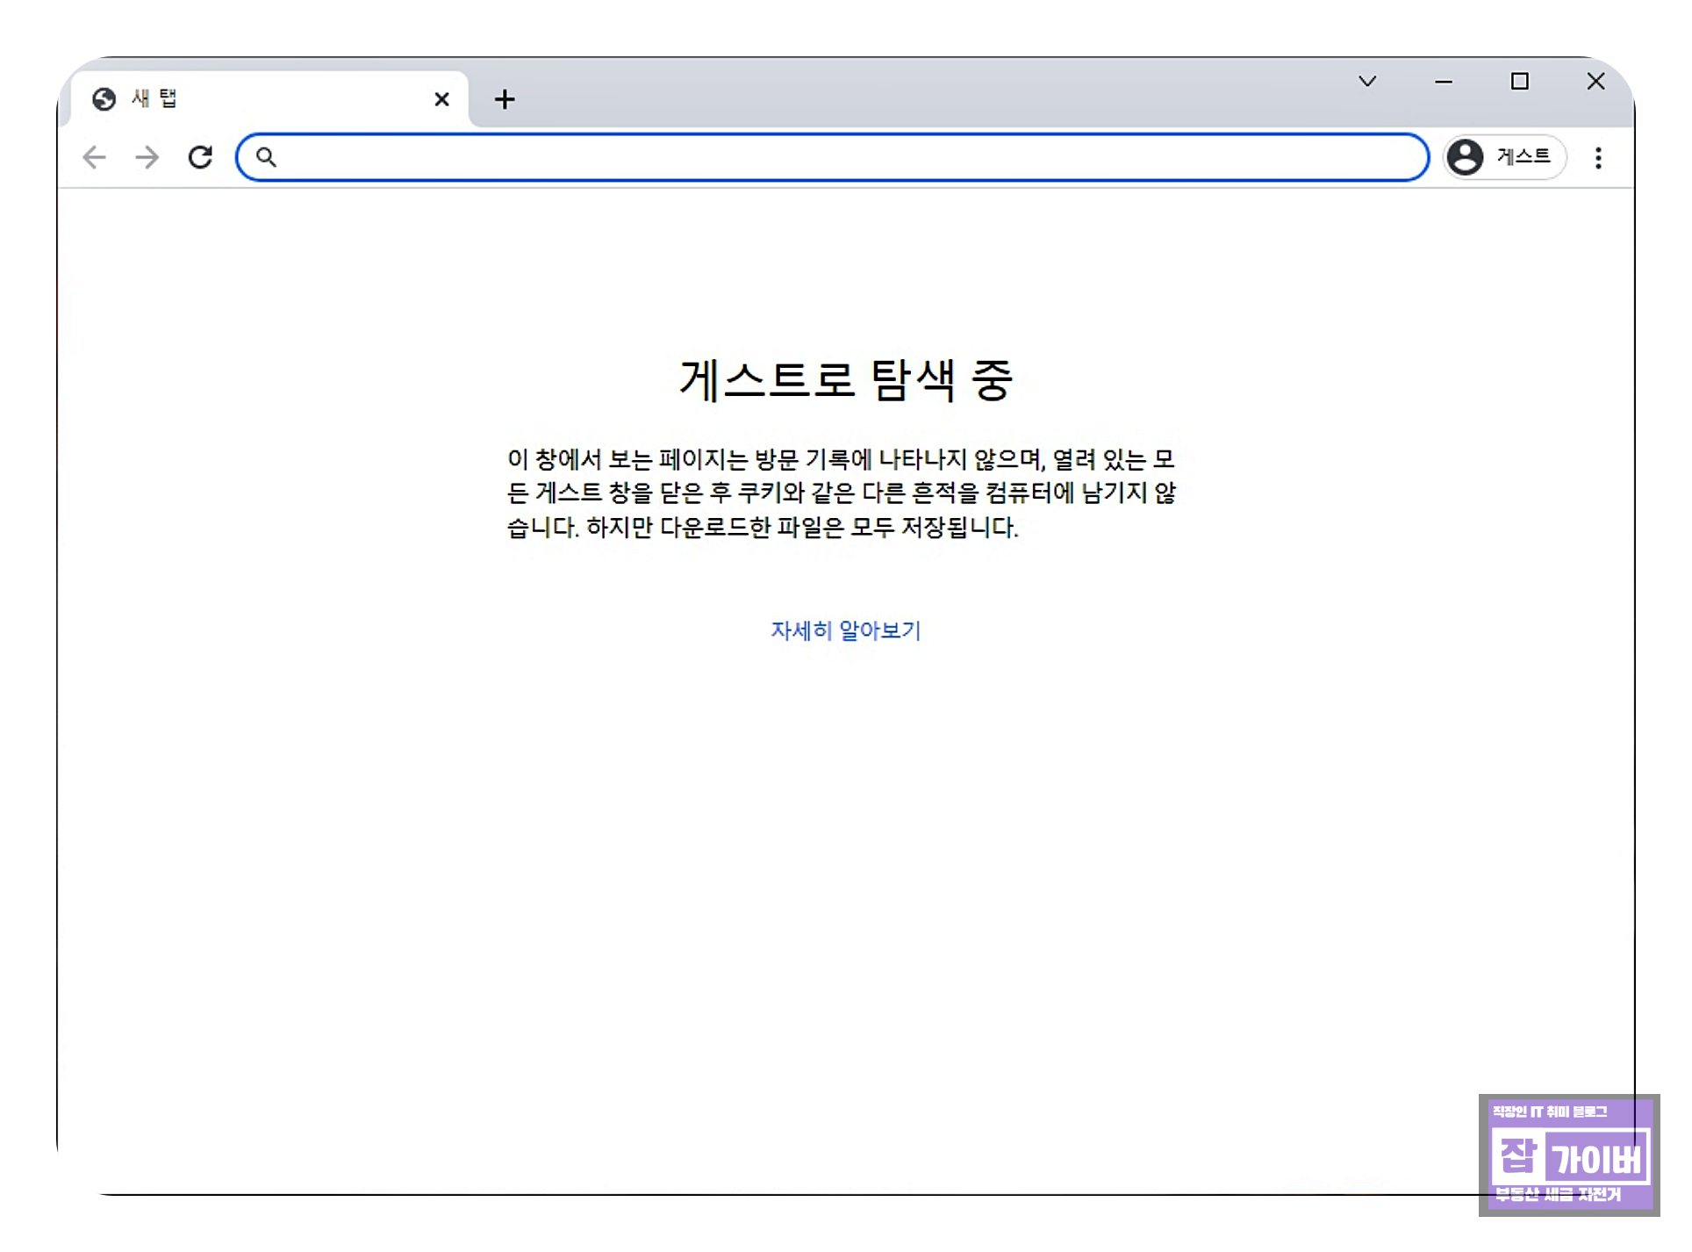Click the guest profile avatar icon
Image resolution: width=1692 pixels, height=1252 pixels.
coord(1465,157)
